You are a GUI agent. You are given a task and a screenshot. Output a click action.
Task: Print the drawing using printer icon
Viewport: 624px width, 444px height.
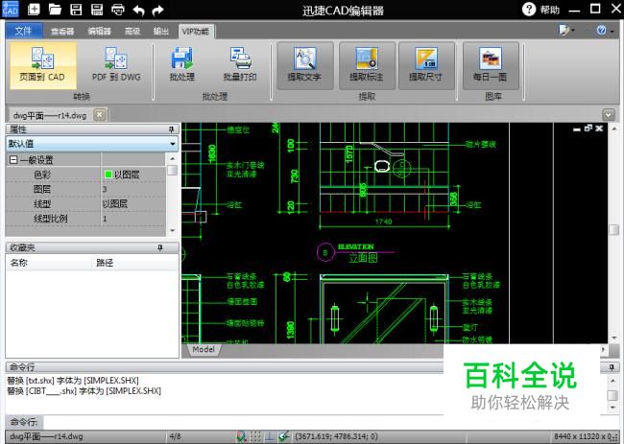118,9
